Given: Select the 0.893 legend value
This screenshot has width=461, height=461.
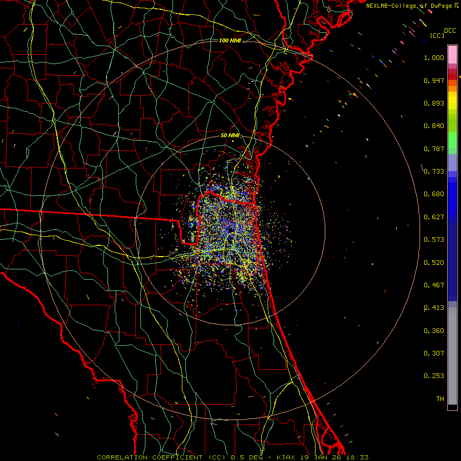Looking at the screenshot, I should point(434,103).
